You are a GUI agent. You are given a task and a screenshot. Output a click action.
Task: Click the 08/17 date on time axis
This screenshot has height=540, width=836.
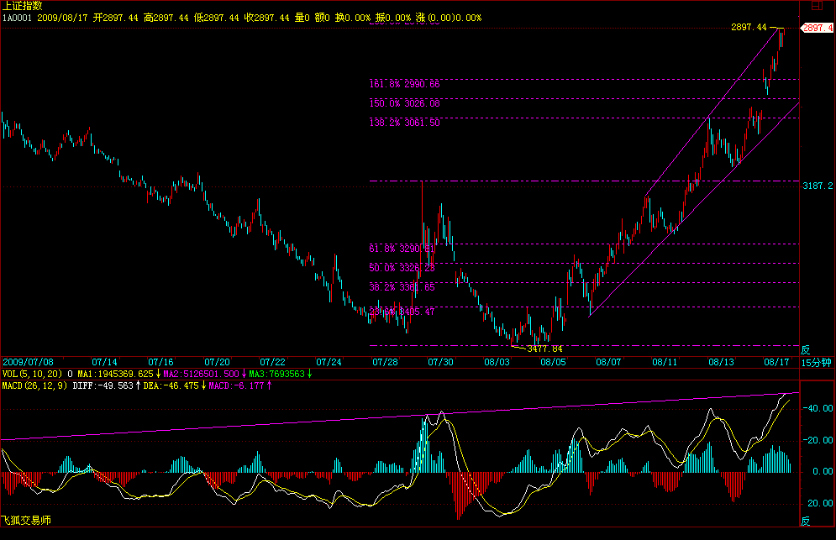click(x=776, y=362)
